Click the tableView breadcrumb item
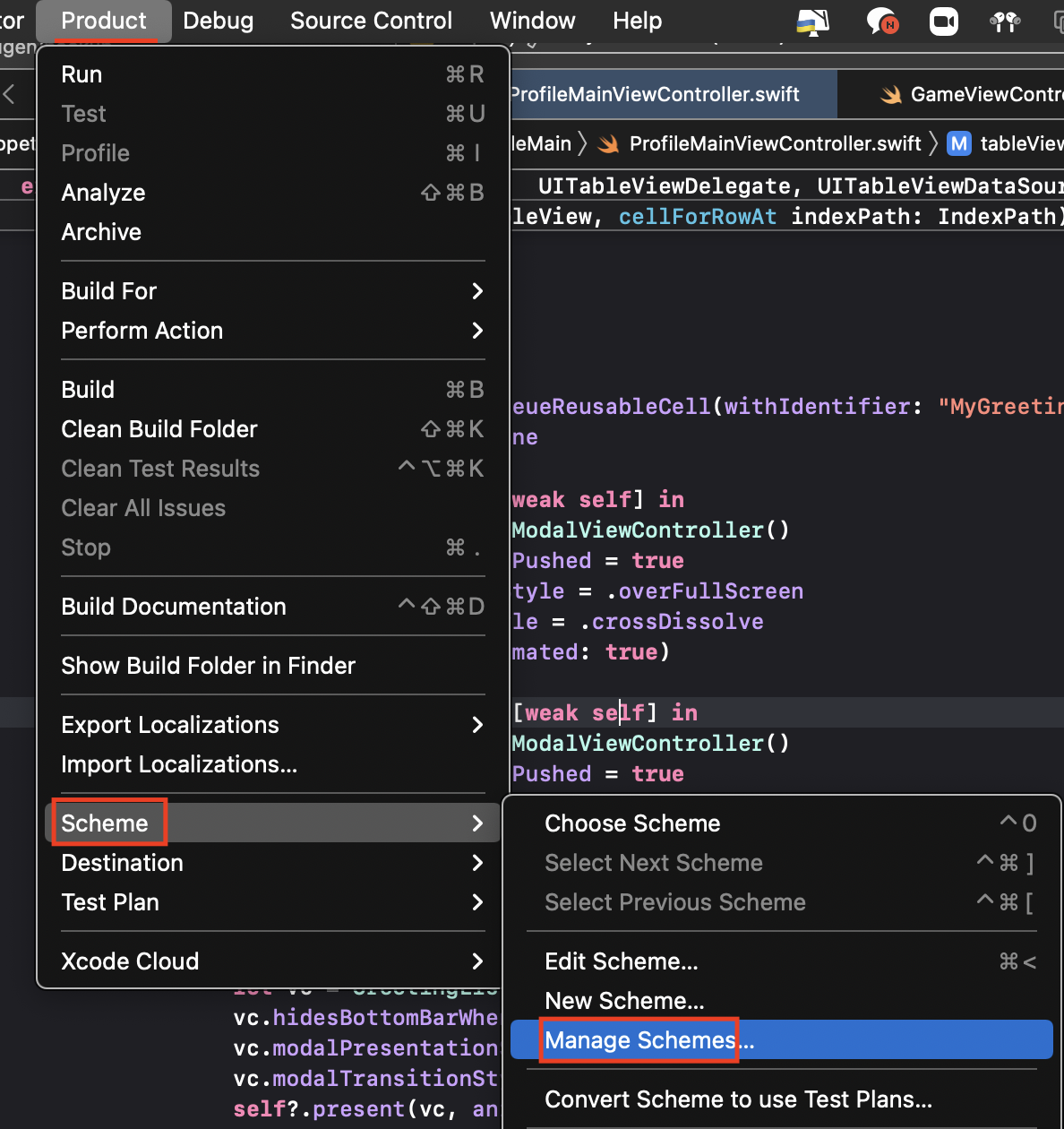1064x1129 pixels. coord(1022,143)
